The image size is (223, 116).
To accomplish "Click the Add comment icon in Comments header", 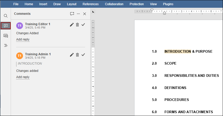I will pos(72,14).
